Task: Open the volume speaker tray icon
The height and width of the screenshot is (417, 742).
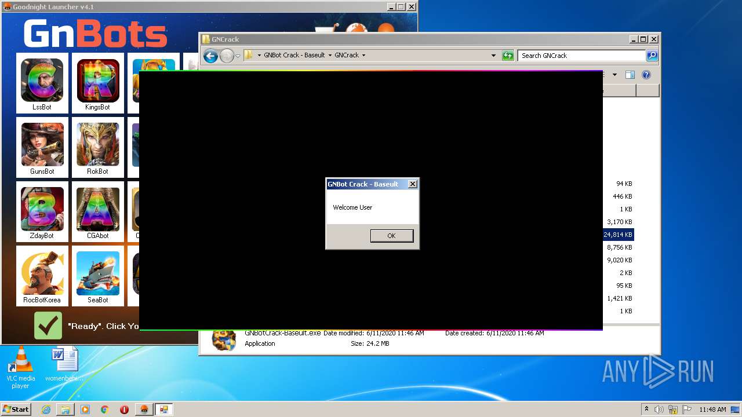Action: point(659,409)
